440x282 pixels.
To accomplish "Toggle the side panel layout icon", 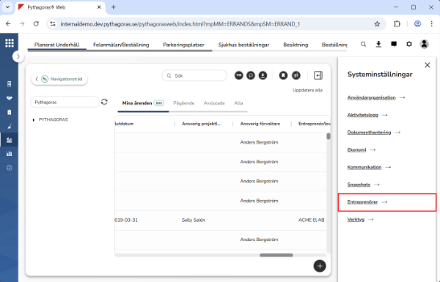I will click(x=318, y=75).
